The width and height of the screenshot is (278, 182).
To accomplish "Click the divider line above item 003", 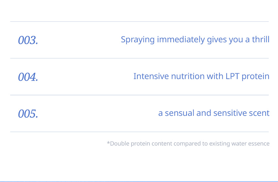I will 140,21.
